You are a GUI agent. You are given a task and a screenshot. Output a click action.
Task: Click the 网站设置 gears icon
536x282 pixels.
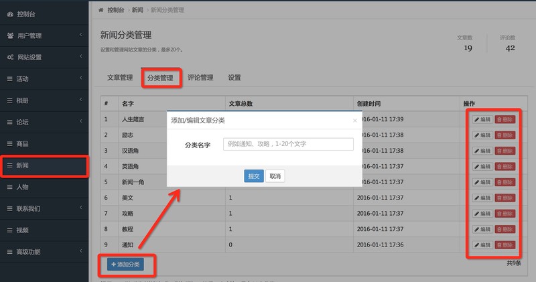[10, 57]
